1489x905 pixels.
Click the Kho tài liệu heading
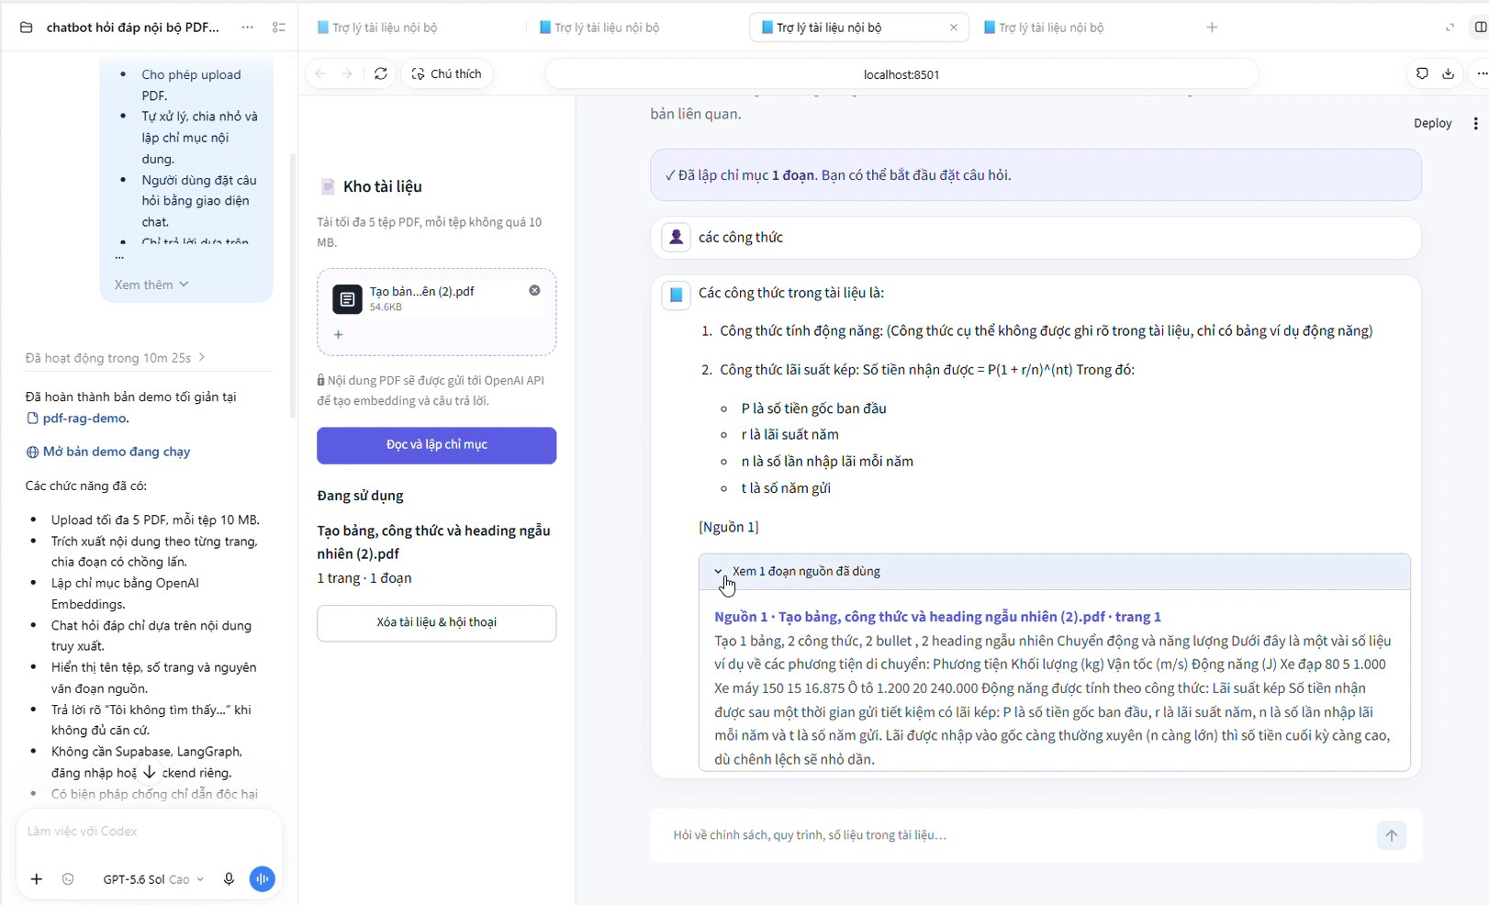click(383, 186)
